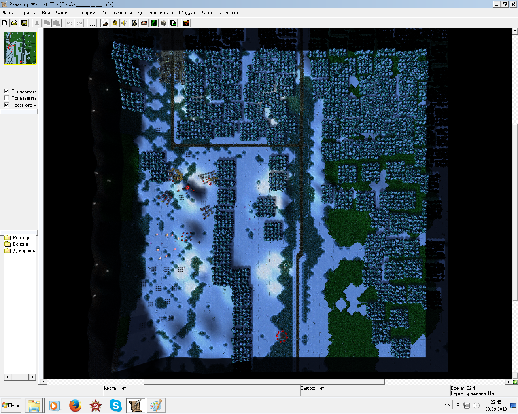Viewport: 518px width, 414px height.
Task: Expand the Декорации folder
Action: pyautogui.click(x=20, y=251)
